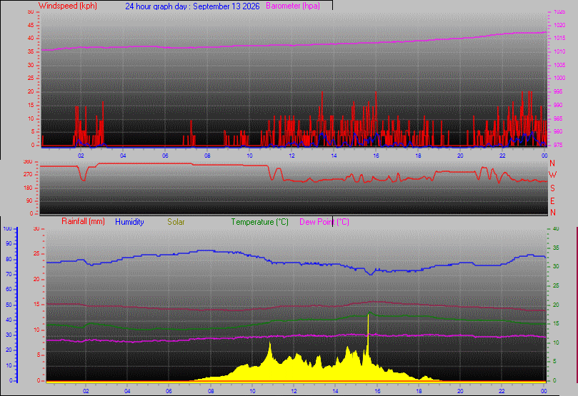Click the 06 hour label on the windspeed graph

(165, 156)
